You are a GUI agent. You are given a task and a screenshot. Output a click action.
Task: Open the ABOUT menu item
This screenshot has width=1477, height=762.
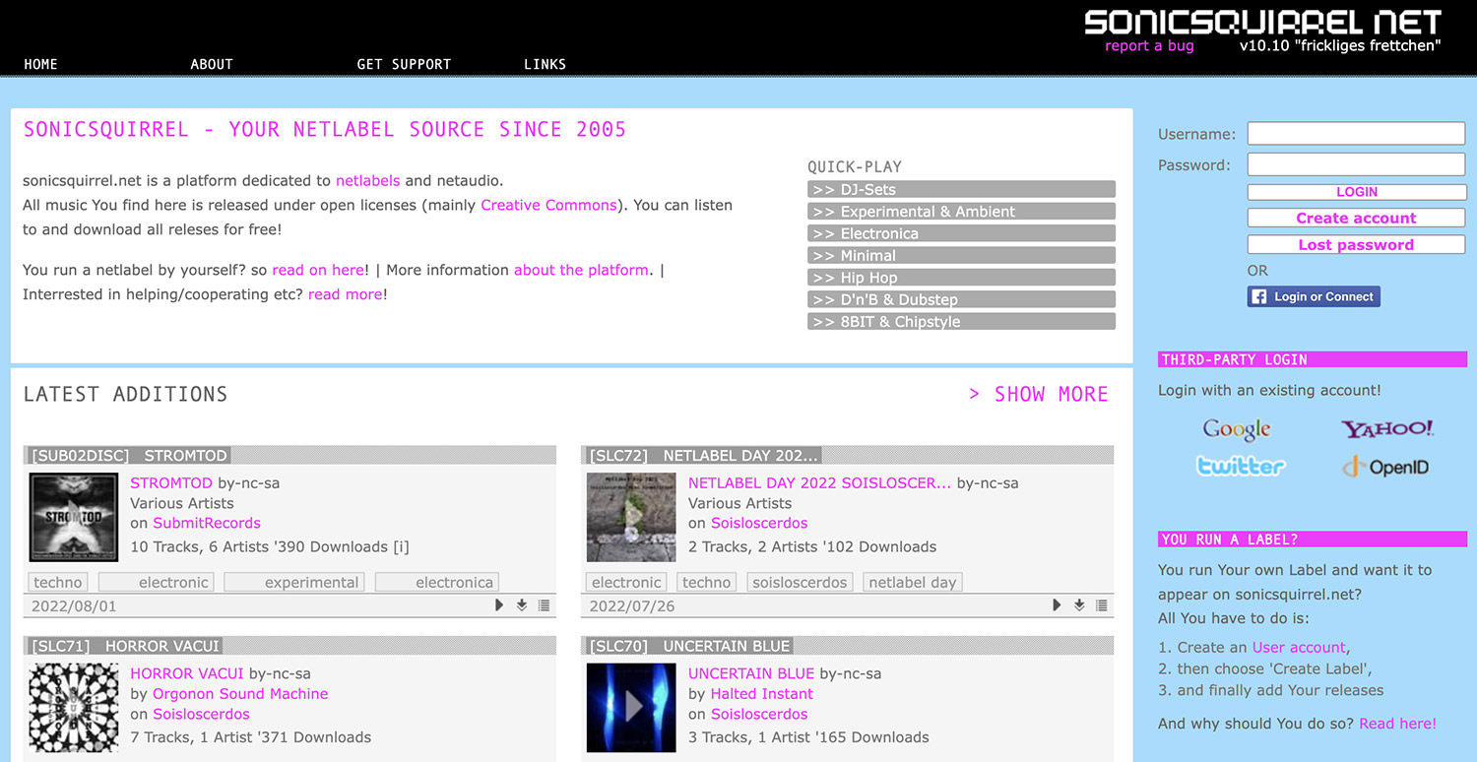212,64
